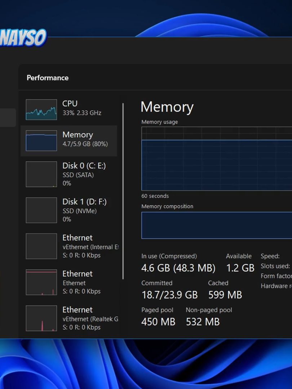Click the "Cached" label

coord(218,283)
